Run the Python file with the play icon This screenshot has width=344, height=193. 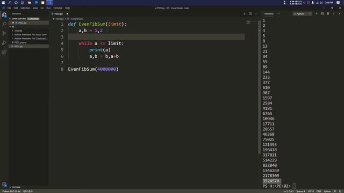(244, 14)
